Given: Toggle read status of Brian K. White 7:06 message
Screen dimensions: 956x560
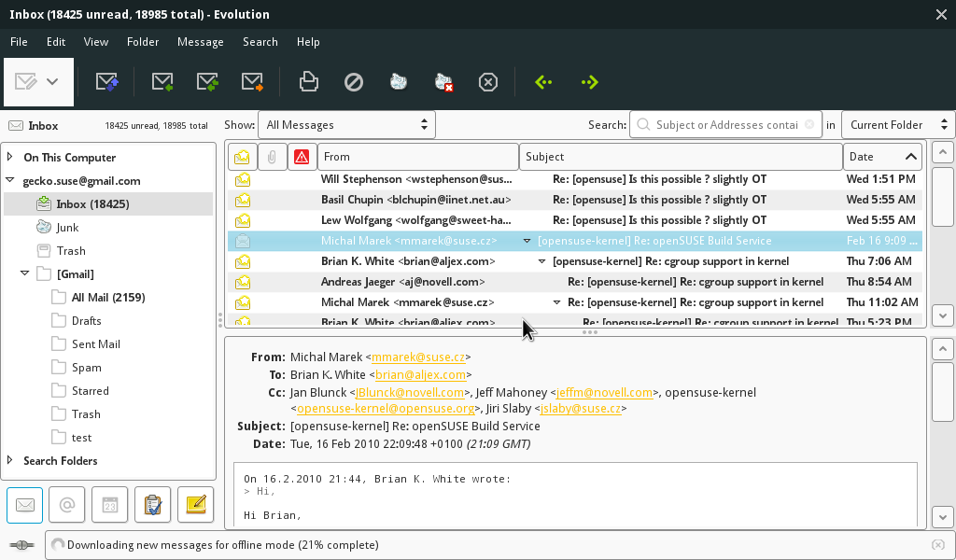Looking at the screenshot, I should point(243,261).
